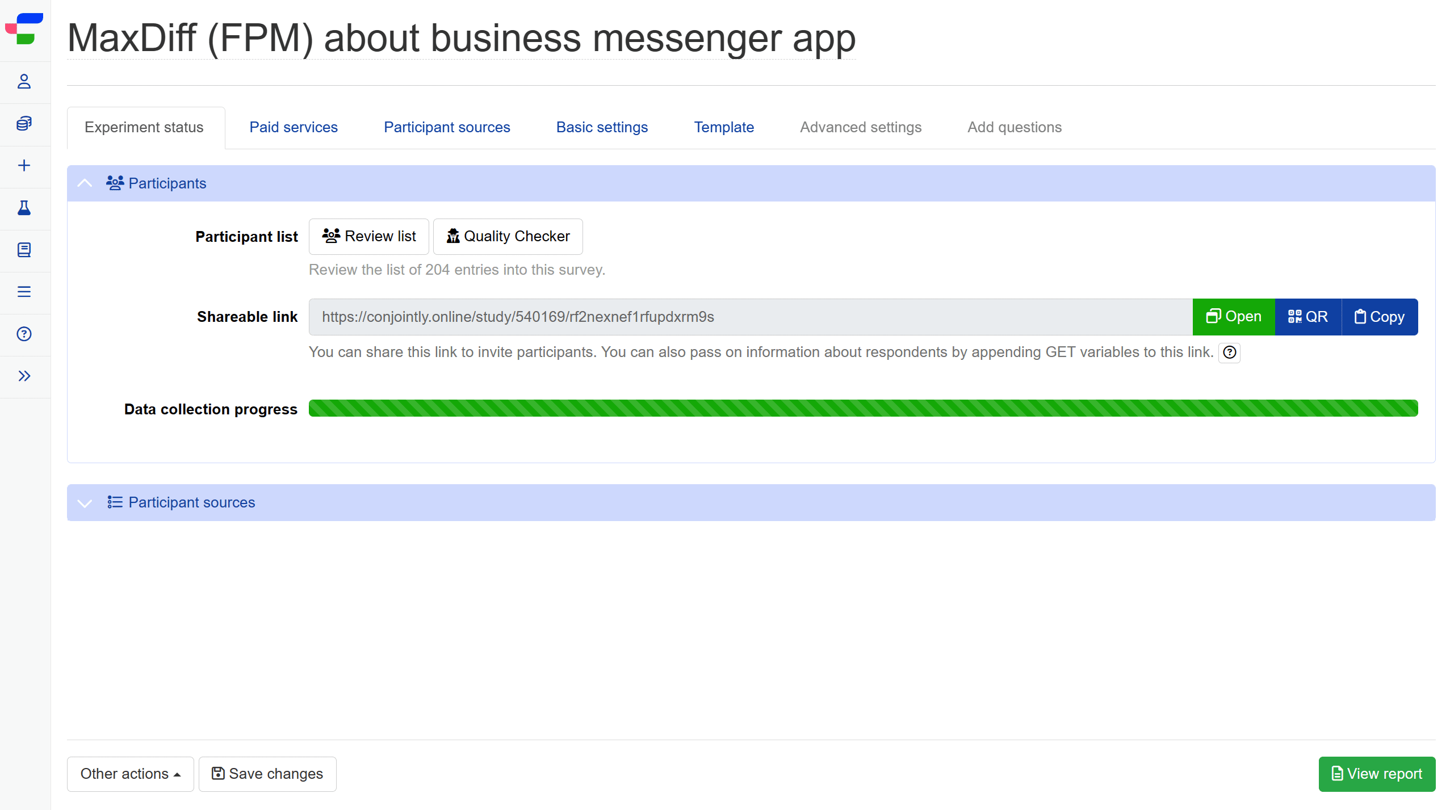Open the Participant sources tab
Viewport: 1450px width, 810px height.
point(447,127)
